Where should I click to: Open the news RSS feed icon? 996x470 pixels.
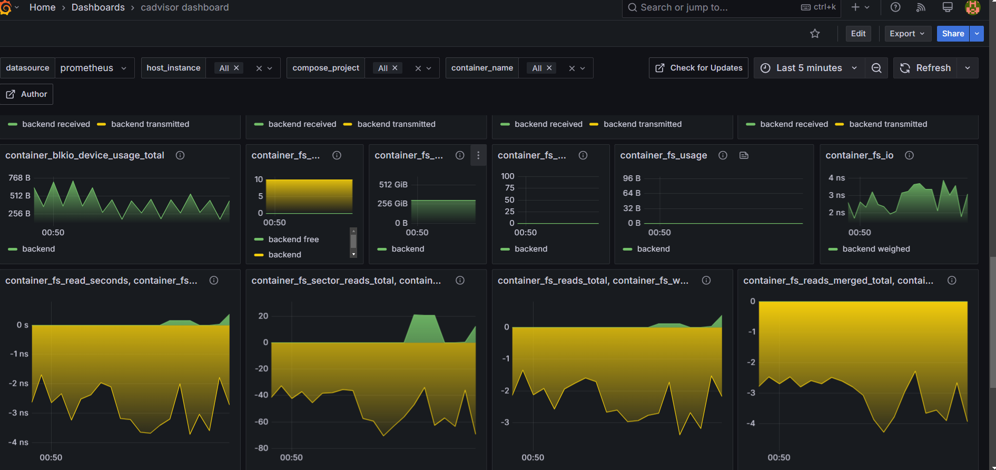tap(921, 7)
